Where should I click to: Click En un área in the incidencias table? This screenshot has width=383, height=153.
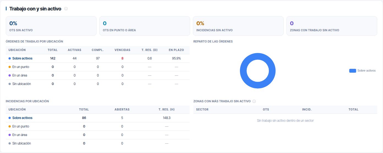tap(20, 135)
